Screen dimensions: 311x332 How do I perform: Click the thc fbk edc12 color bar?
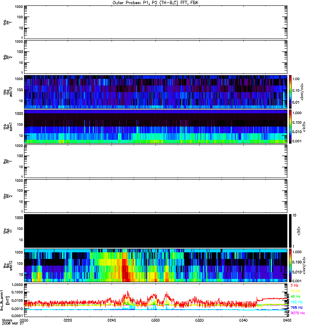290,266
